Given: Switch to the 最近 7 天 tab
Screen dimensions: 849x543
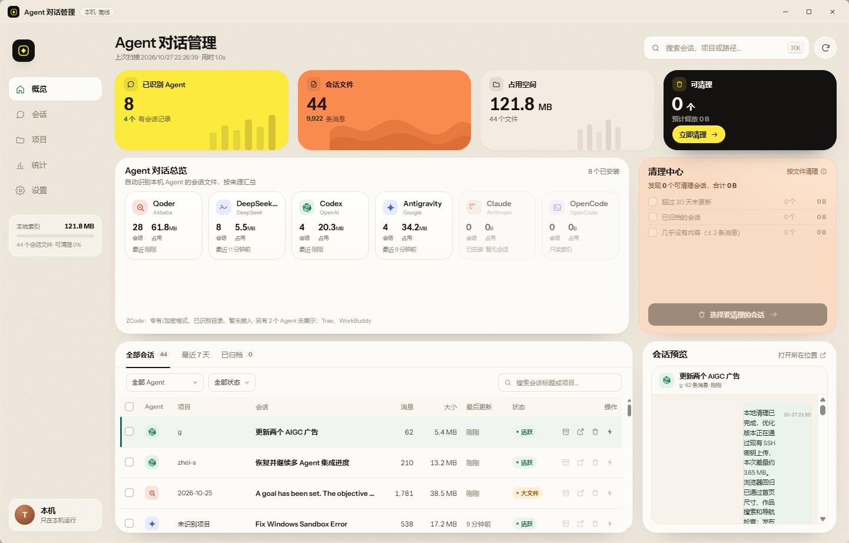Looking at the screenshot, I should pos(195,355).
